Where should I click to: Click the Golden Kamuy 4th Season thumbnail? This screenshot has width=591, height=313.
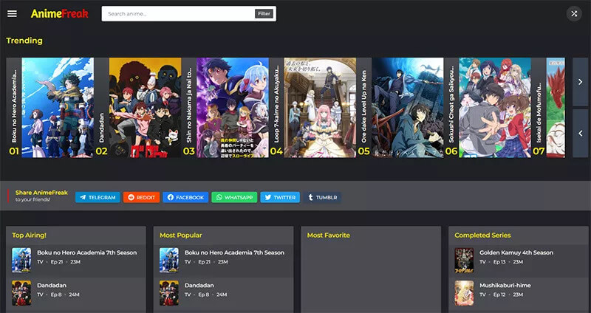click(x=464, y=260)
